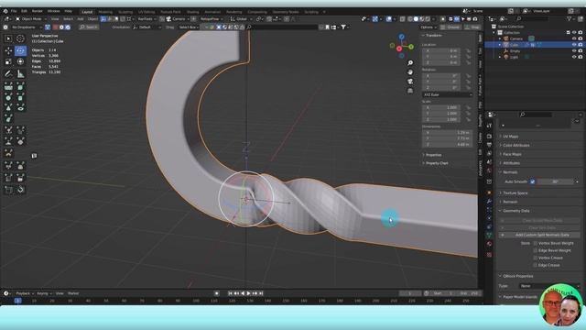Toggle camera view viewport icon
This screenshot has height=330, width=586.
point(410,82)
